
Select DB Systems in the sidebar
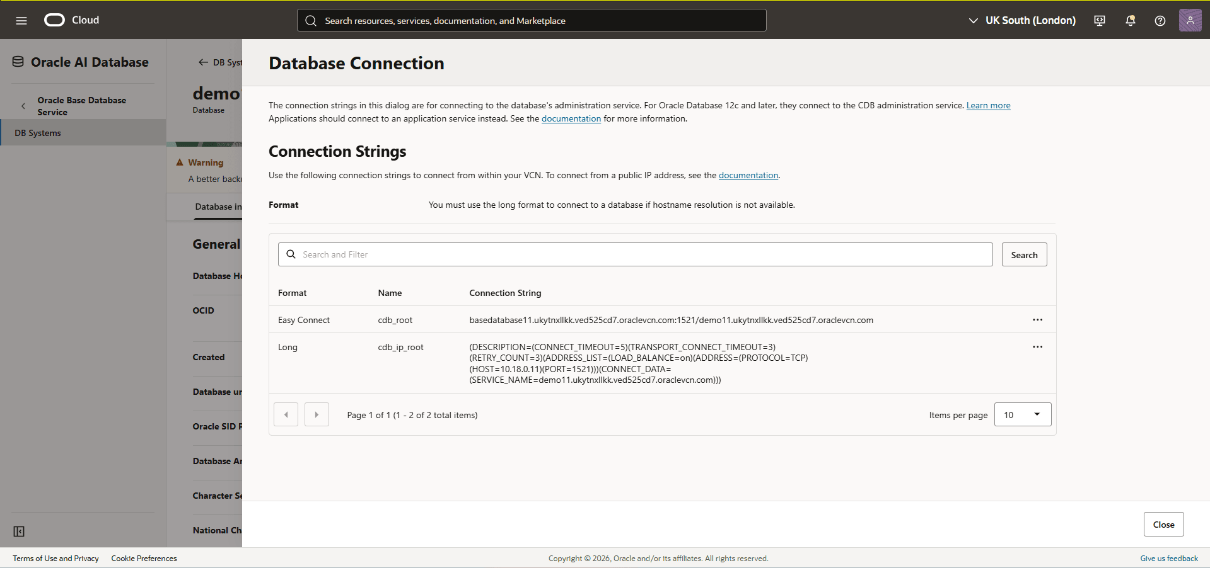(x=83, y=133)
